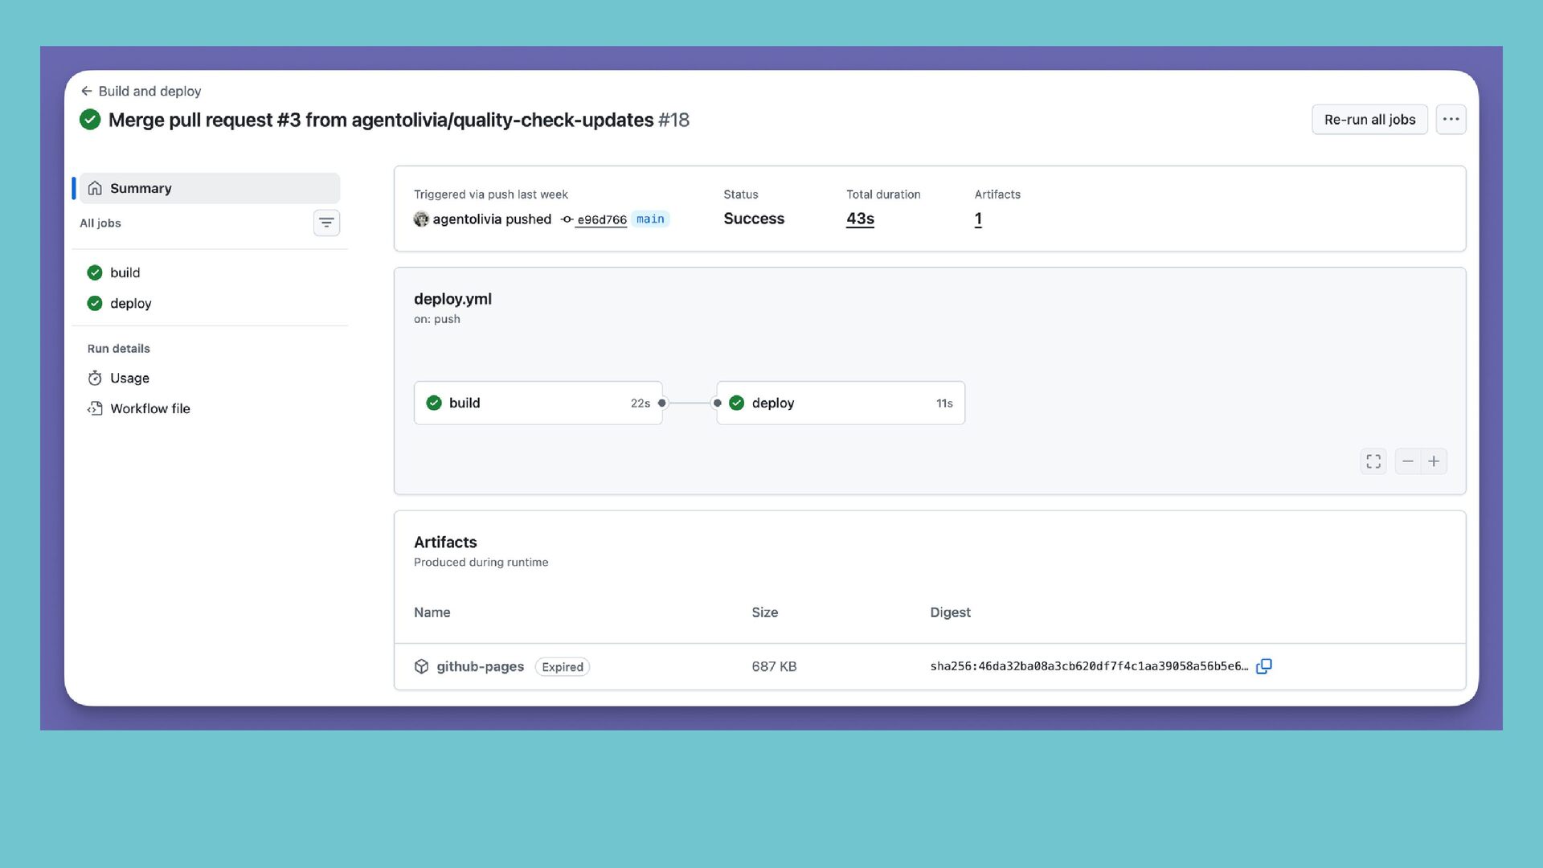1543x868 pixels.
Task: Open the three-dots options menu
Action: click(1451, 120)
